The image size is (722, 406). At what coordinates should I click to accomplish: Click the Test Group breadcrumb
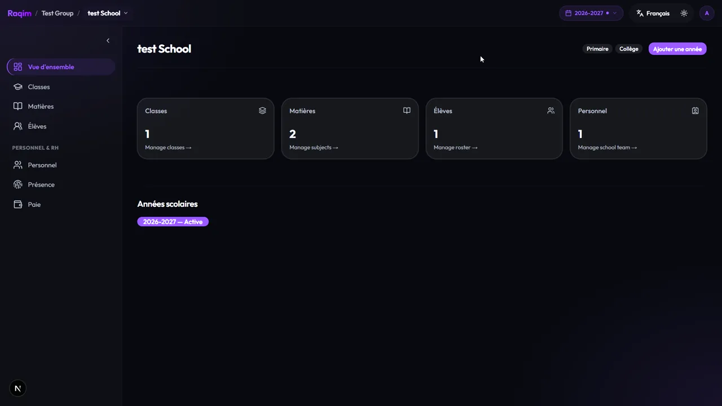pyautogui.click(x=58, y=13)
